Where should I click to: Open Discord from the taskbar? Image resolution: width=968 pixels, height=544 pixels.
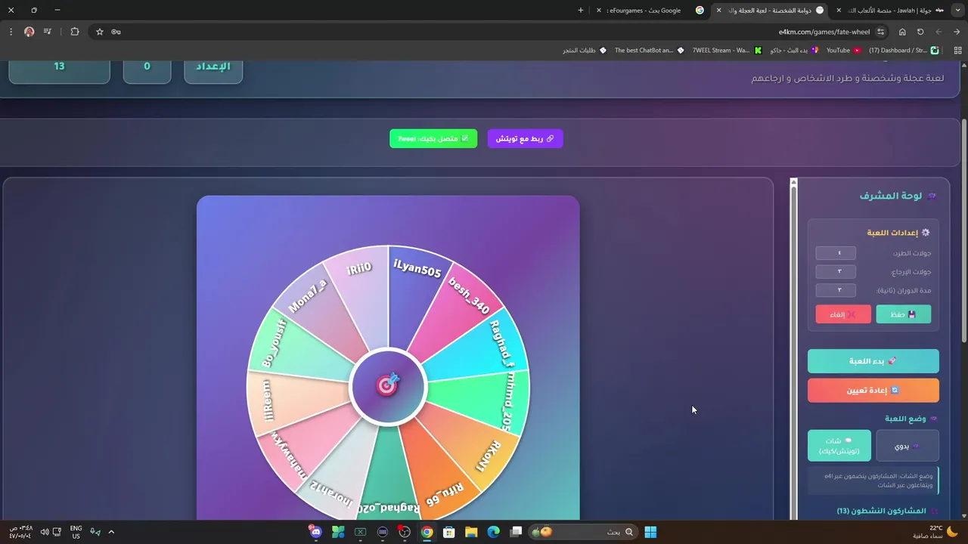point(316,532)
